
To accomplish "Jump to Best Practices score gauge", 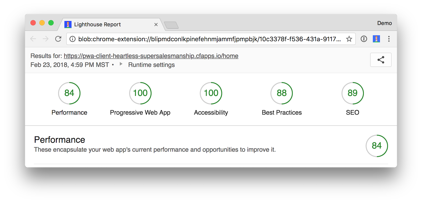I will 282,93.
